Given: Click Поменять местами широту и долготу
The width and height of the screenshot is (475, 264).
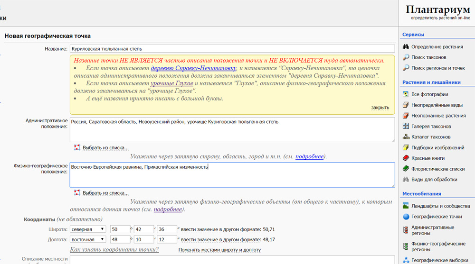Looking at the screenshot, I should coord(219,250).
